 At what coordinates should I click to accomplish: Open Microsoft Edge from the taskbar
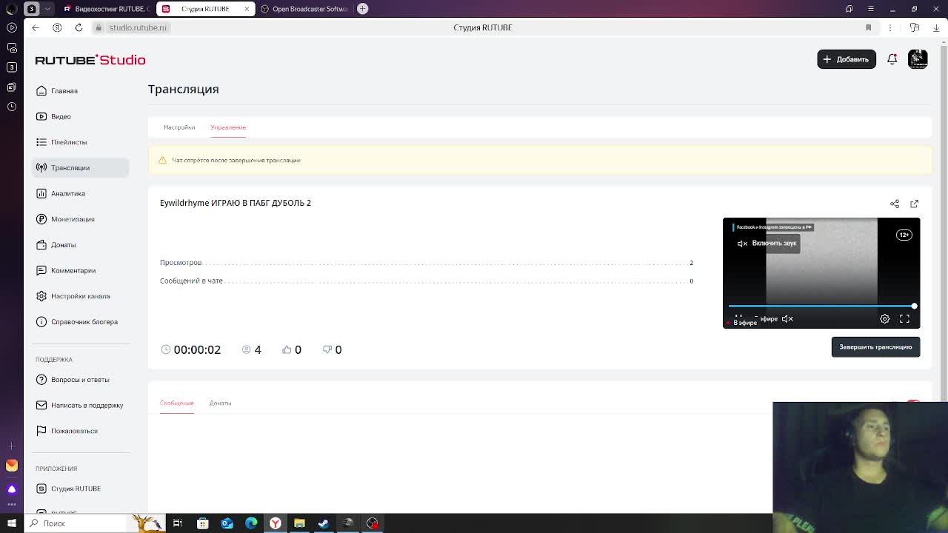coord(251,523)
